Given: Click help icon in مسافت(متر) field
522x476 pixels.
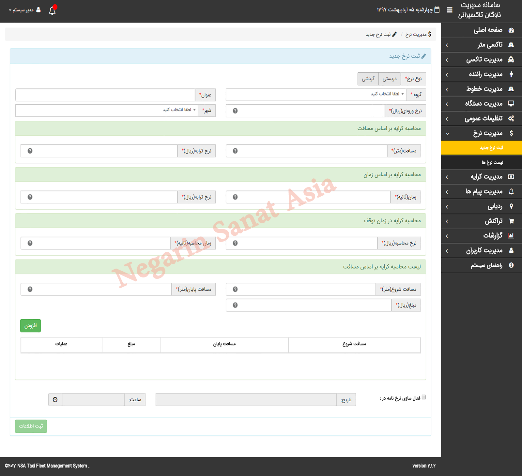Looking at the screenshot, I should 235,151.
